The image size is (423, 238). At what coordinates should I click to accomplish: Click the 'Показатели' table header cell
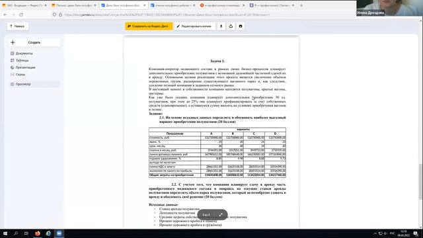(174, 134)
